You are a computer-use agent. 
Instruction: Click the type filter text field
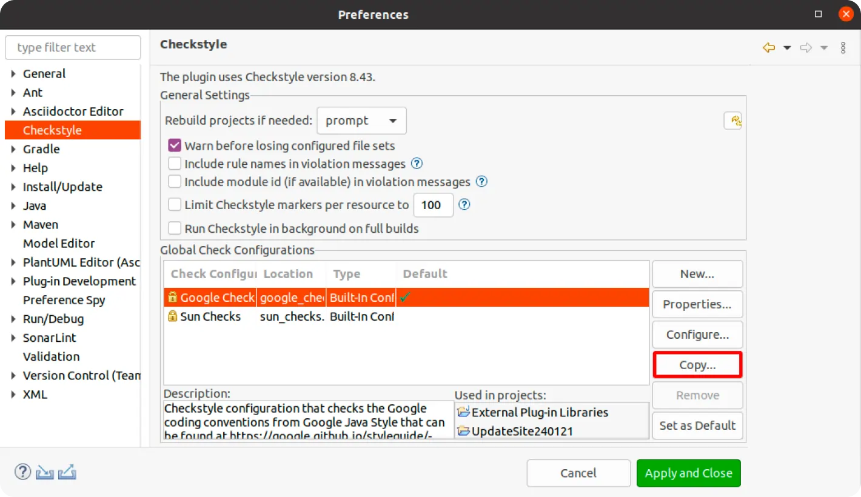(73, 47)
